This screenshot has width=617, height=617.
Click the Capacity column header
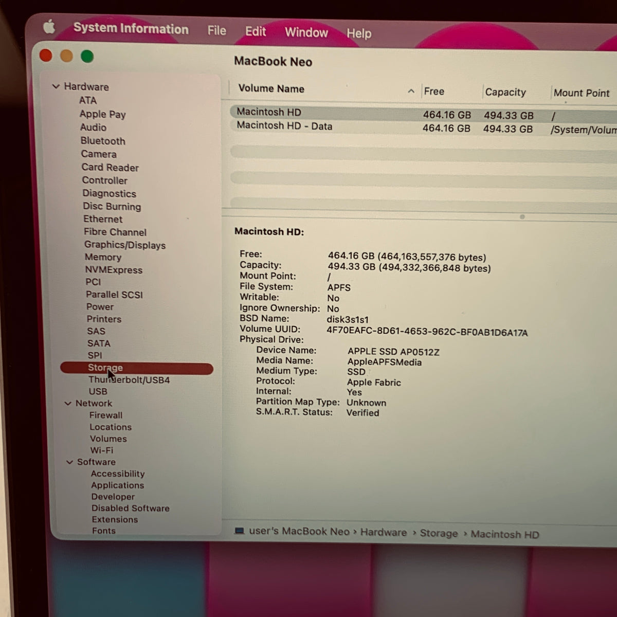tap(505, 93)
